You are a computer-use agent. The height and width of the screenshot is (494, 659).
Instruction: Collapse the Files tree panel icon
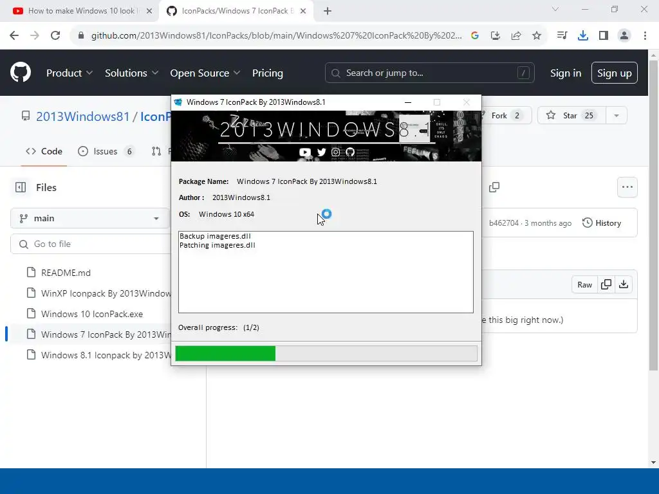pyautogui.click(x=21, y=187)
